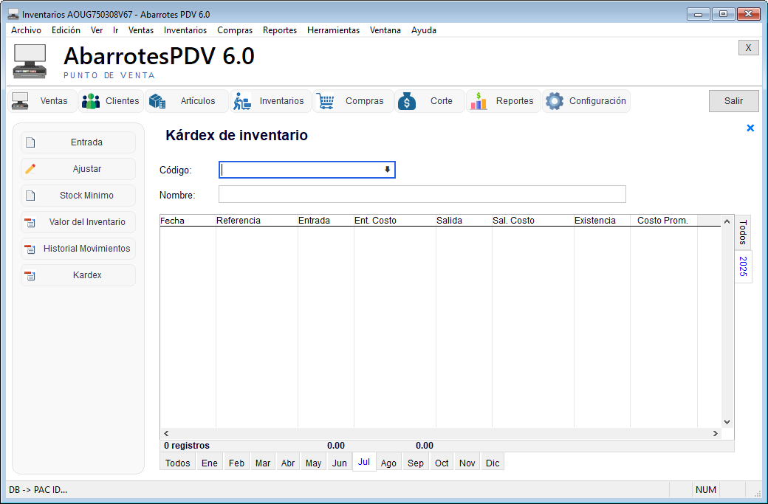
Task: Select the Dic month tab
Action: (493, 463)
